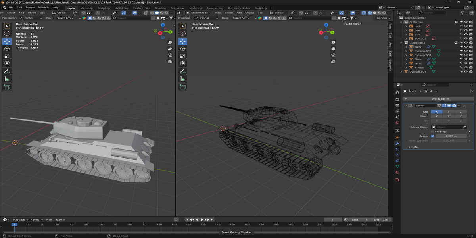Click the Add Modifier button
The height and width of the screenshot is (238, 476).
pyautogui.click(x=440, y=99)
